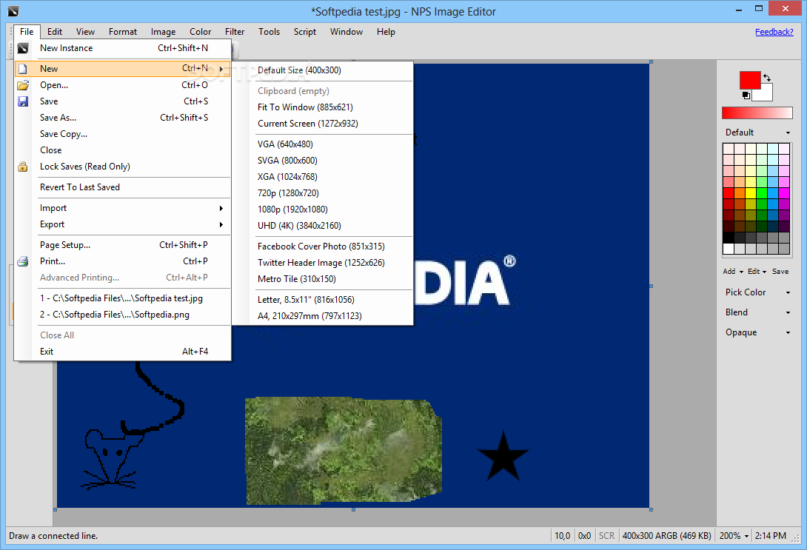Select Fit To Window (885x621)
Viewport: 807px width, 550px height.
(x=323, y=107)
